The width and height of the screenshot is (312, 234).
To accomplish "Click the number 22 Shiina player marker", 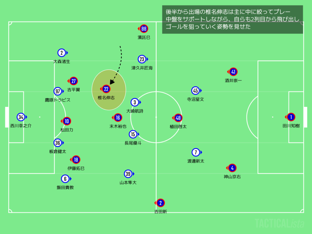I will [x=106, y=89].
